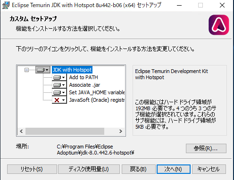Open ディスク使用量(U) disk usage dialog
Screen dimensions: 234x180
point(89,169)
